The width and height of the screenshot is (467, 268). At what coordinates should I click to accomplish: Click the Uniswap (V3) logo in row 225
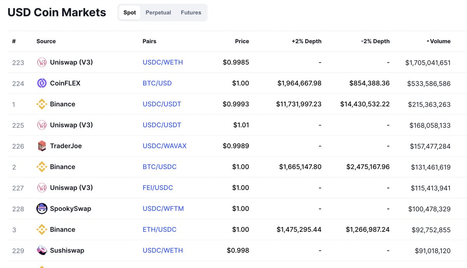click(42, 125)
